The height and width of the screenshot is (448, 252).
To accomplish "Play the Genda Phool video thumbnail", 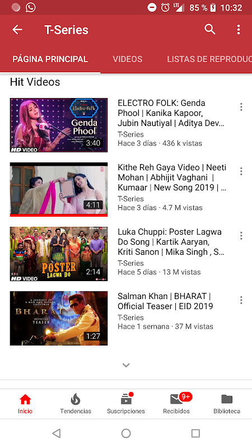I will tap(59, 125).
